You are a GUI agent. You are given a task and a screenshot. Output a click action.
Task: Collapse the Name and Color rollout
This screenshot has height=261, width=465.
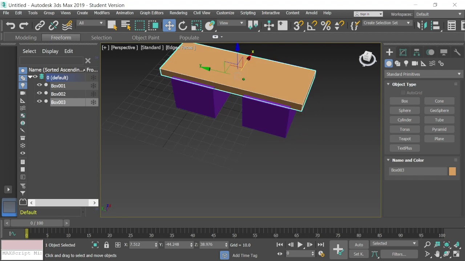click(x=388, y=160)
